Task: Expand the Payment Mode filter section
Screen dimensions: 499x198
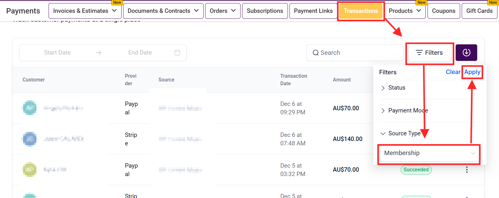Action: click(x=407, y=111)
